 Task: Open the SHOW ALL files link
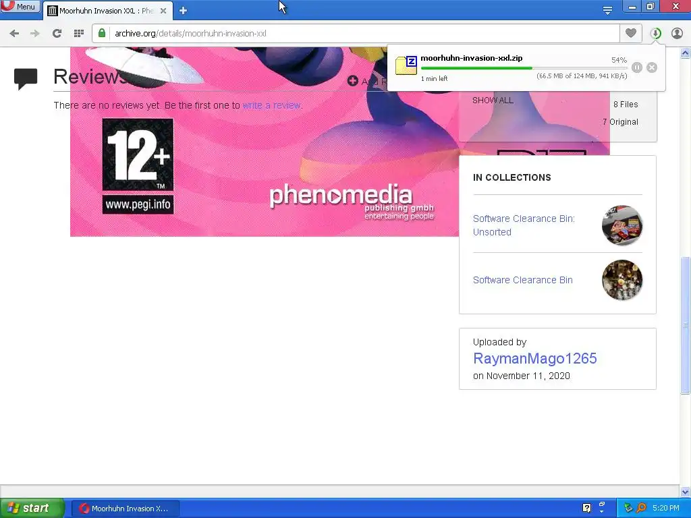click(493, 100)
